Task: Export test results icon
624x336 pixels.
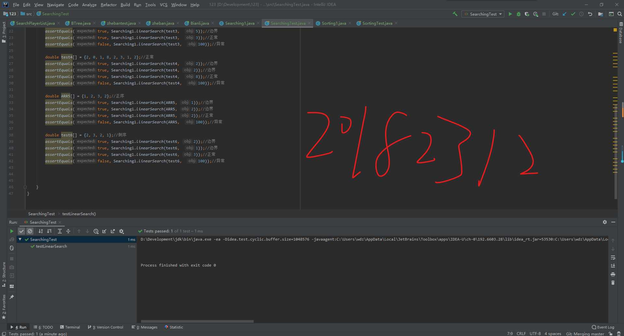Action: coord(113,231)
